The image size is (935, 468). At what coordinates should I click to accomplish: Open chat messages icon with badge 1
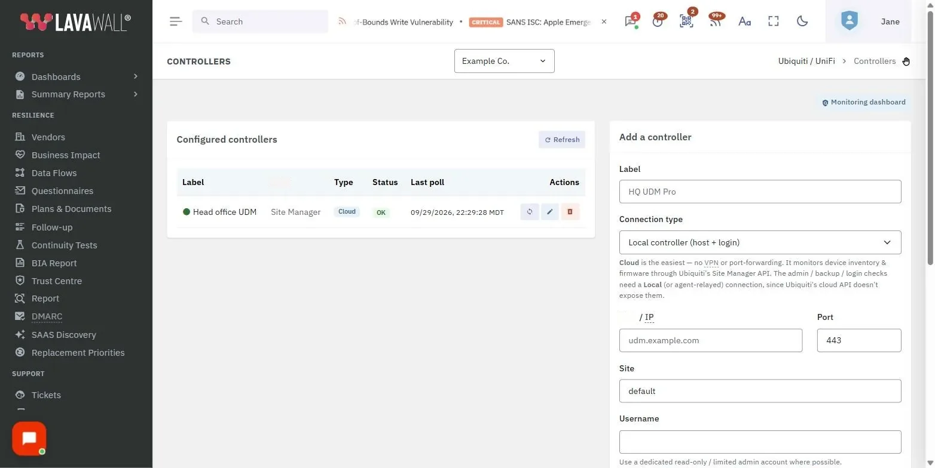[630, 21]
